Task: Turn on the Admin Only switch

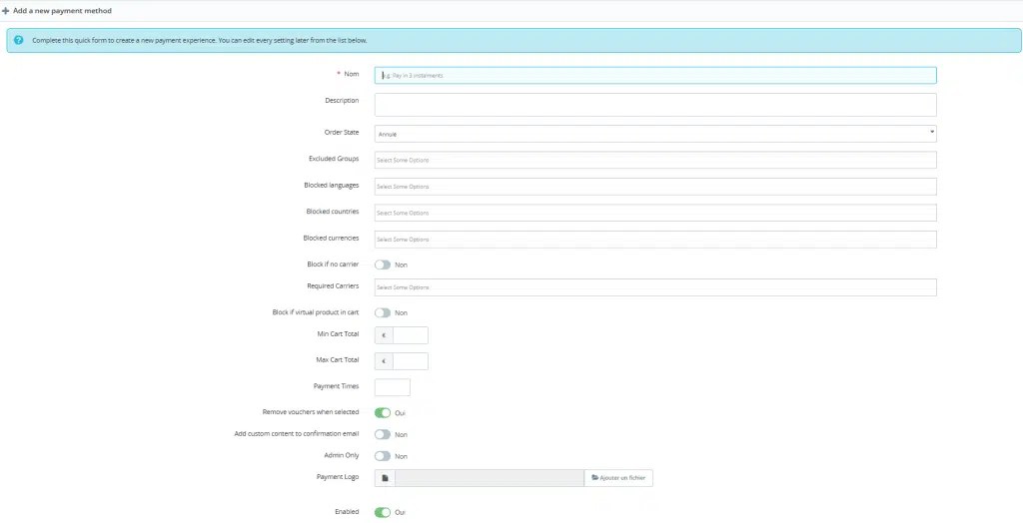Action: pos(383,456)
